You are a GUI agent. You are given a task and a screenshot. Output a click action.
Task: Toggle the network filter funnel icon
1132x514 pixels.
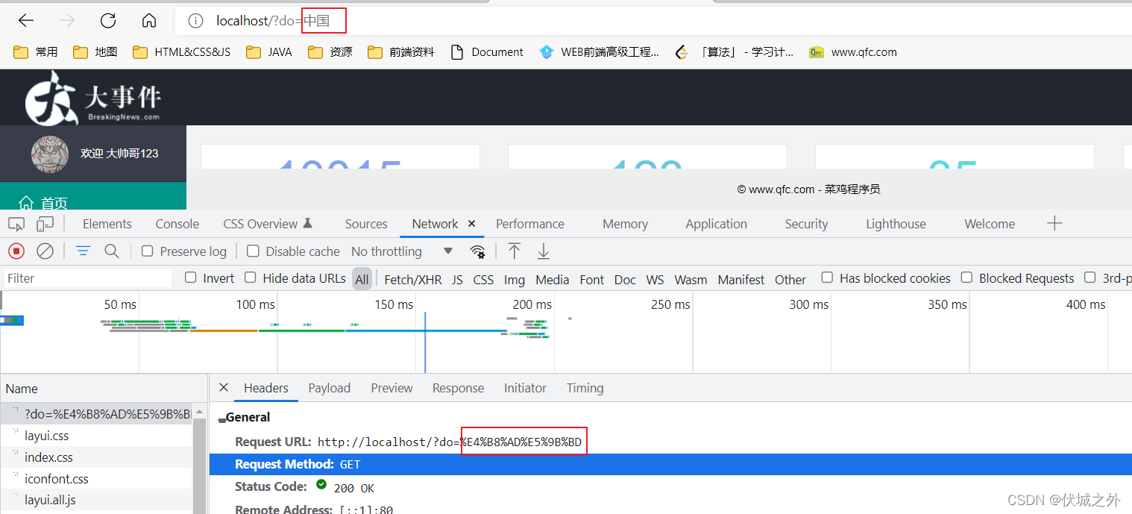coord(83,251)
